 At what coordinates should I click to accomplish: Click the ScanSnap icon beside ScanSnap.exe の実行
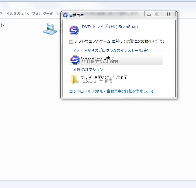75,60
